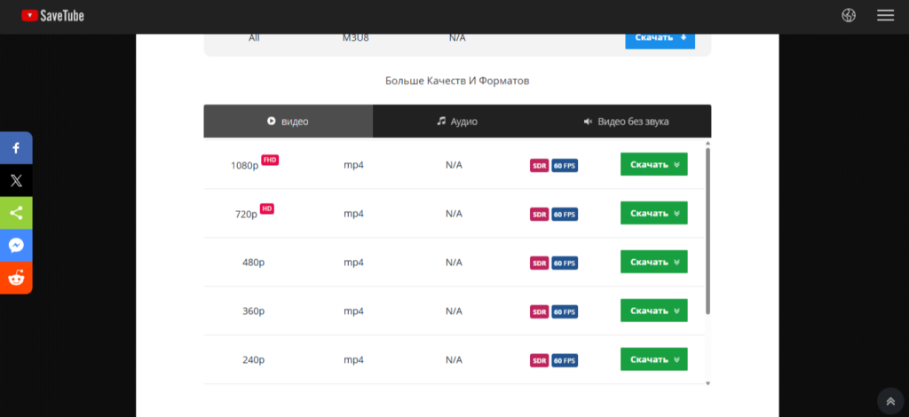Download the 360p mp4 video
Viewport: 909px width, 417px height.
[x=653, y=311]
